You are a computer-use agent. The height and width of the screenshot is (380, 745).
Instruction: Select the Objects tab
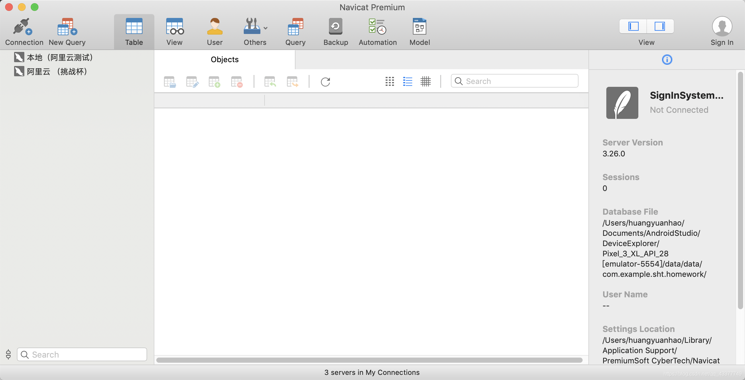coord(224,59)
